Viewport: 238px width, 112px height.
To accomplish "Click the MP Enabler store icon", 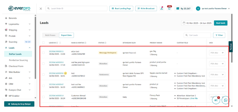I will point(6,96).
